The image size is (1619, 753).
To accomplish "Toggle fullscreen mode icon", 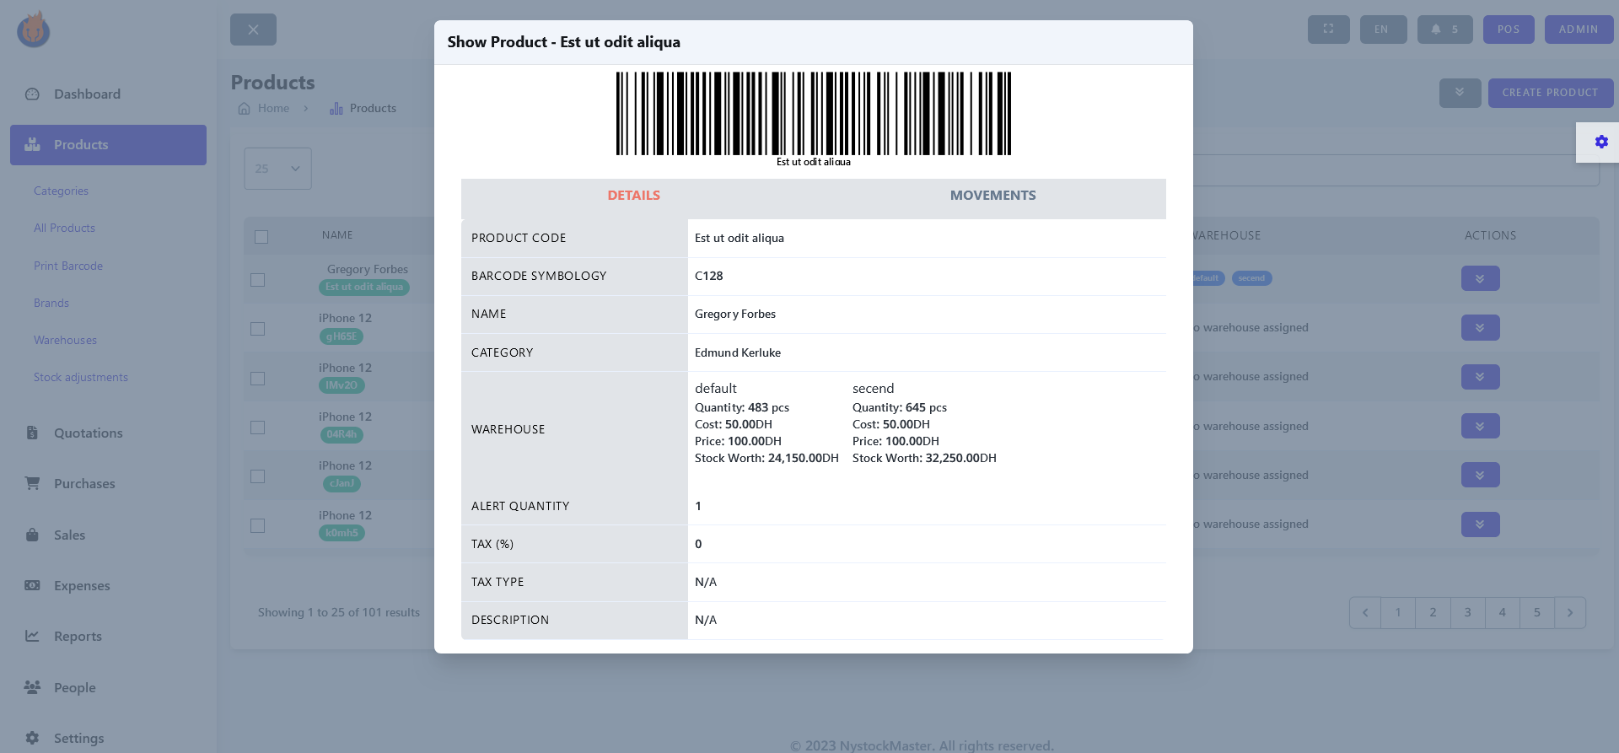I will (1328, 29).
